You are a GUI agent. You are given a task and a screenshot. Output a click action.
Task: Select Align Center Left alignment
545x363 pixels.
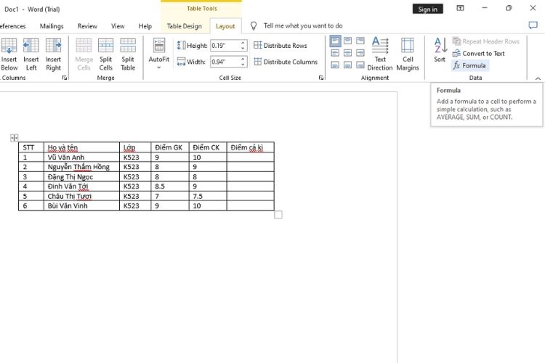[x=335, y=53]
